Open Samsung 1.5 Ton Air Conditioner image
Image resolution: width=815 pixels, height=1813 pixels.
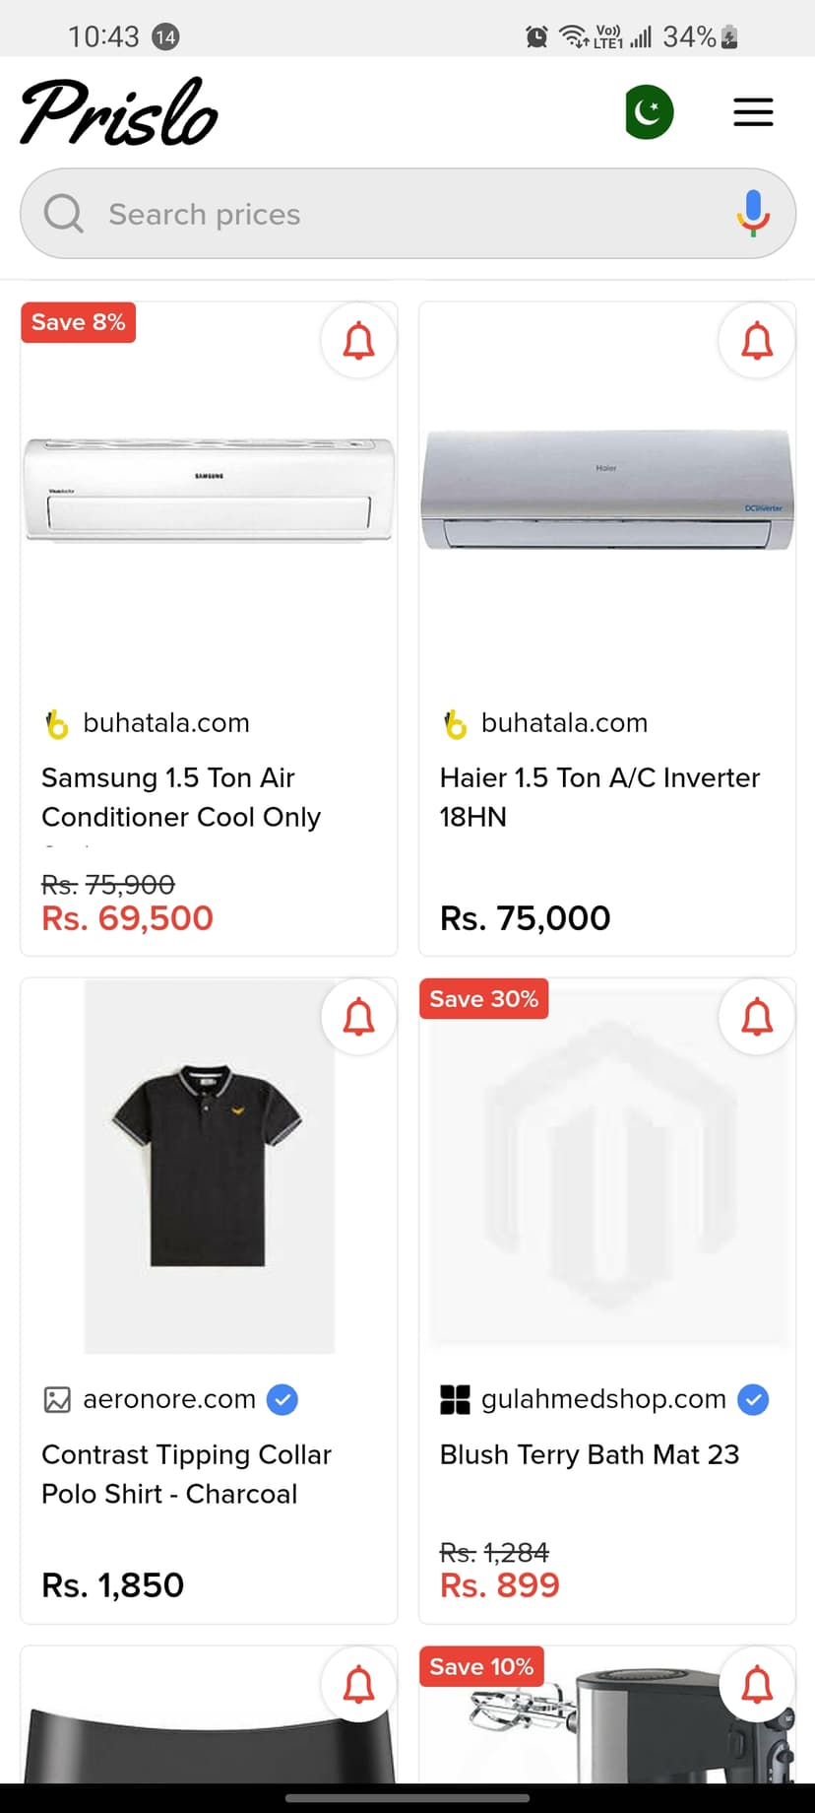(209, 491)
